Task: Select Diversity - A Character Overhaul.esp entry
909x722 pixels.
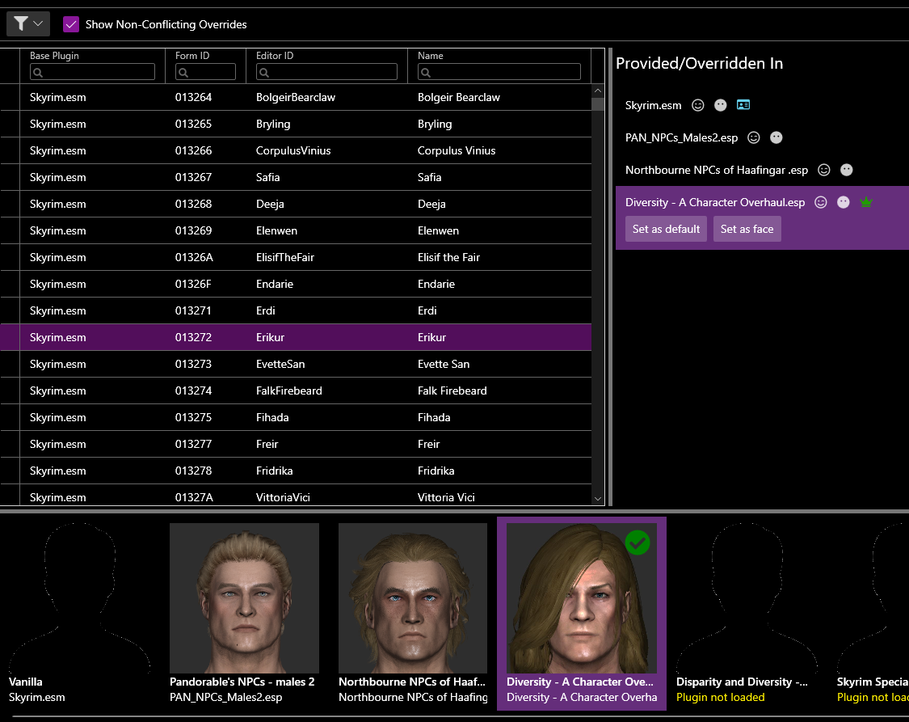Action: [x=715, y=202]
